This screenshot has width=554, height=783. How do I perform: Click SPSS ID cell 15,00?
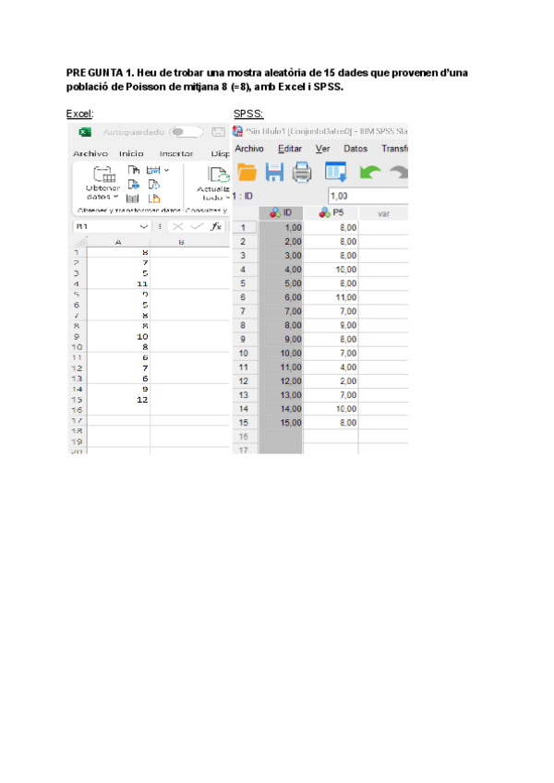pyautogui.click(x=281, y=423)
